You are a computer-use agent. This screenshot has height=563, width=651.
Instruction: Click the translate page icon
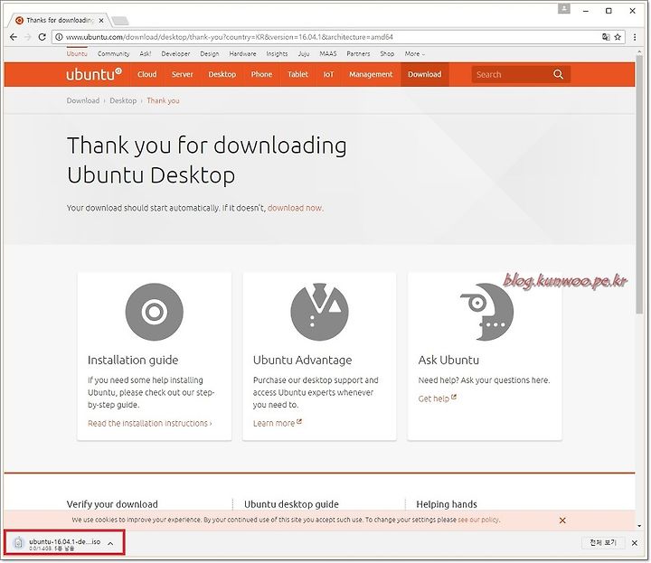click(606, 37)
